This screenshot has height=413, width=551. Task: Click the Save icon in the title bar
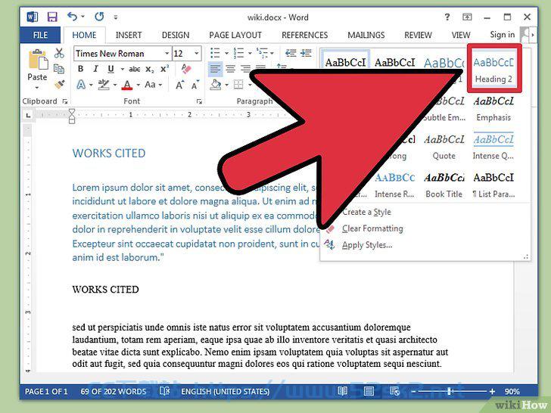point(52,17)
